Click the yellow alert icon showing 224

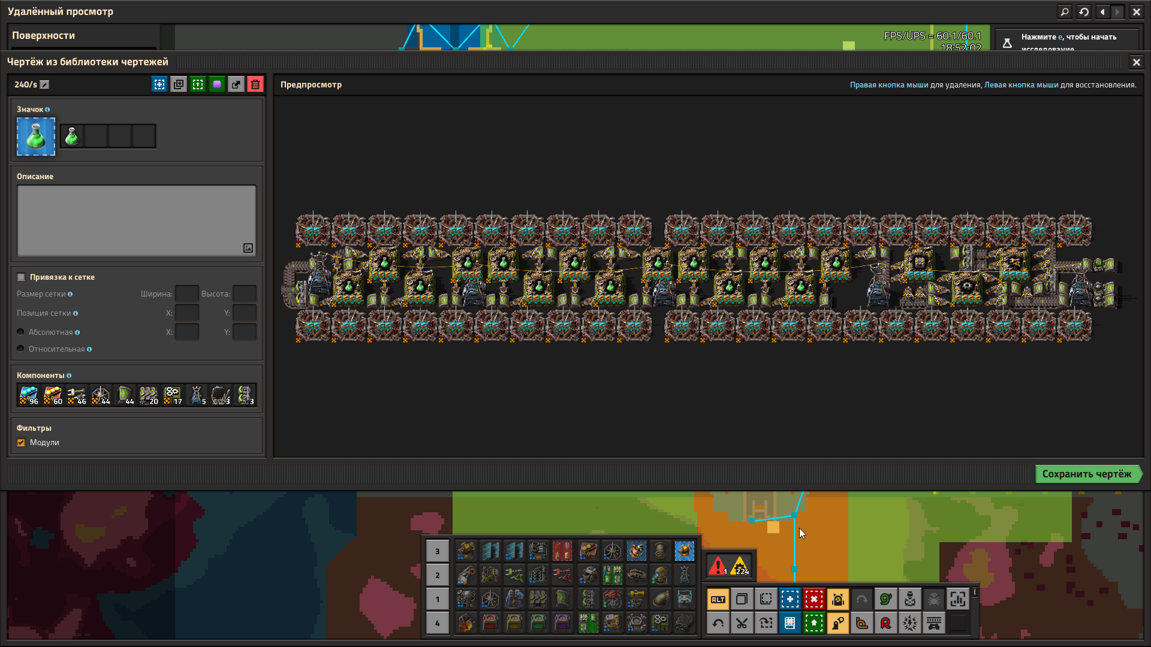click(x=740, y=566)
